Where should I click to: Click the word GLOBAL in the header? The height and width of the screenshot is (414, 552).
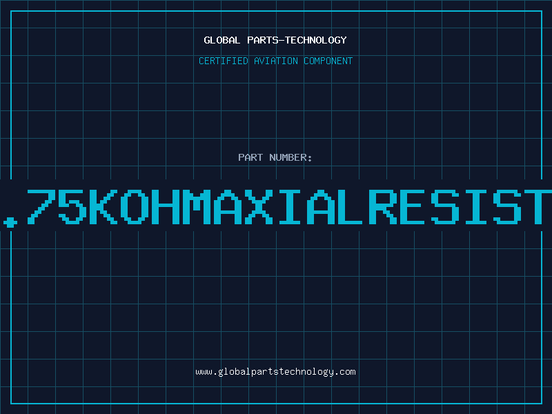coord(221,40)
